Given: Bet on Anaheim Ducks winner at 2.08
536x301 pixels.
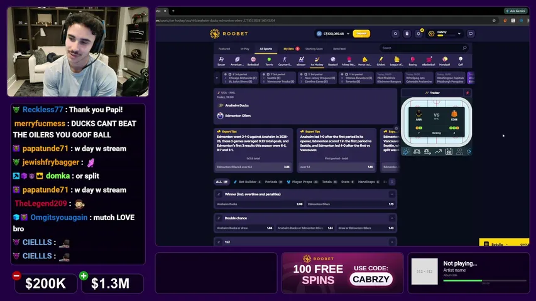Looking at the screenshot, I should (260, 204).
